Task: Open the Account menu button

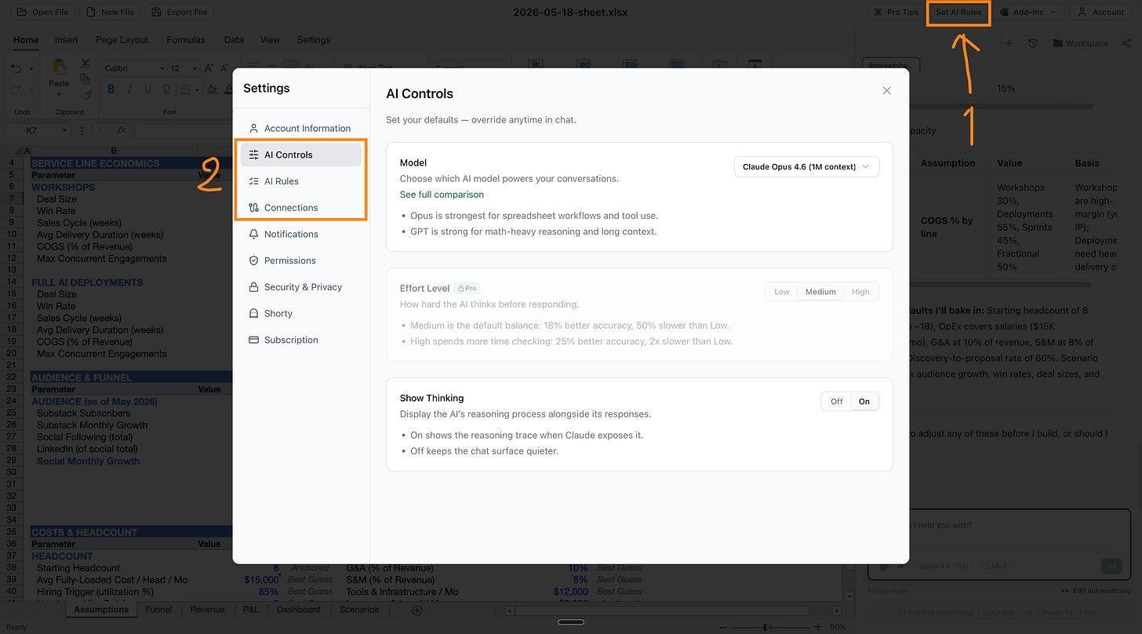Action: pyautogui.click(x=1101, y=12)
